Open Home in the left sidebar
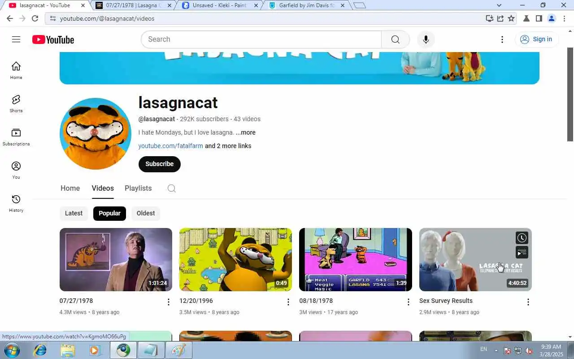The width and height of the screenshot is (574, 359). pyautogui.click(x=16, y=70)
